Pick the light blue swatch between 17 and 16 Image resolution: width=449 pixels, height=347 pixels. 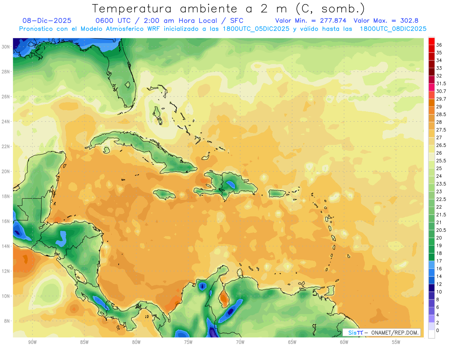[x=431, y=265]
